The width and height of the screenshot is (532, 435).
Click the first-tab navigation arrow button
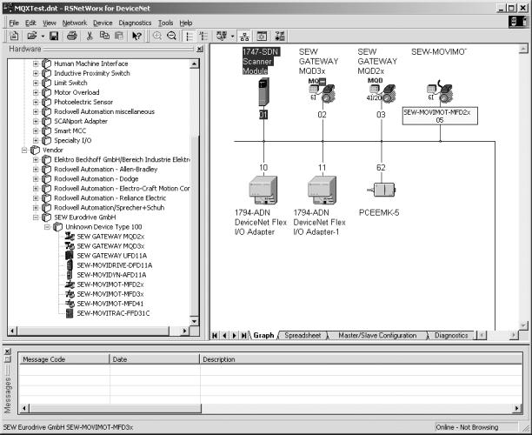[215, 336]
